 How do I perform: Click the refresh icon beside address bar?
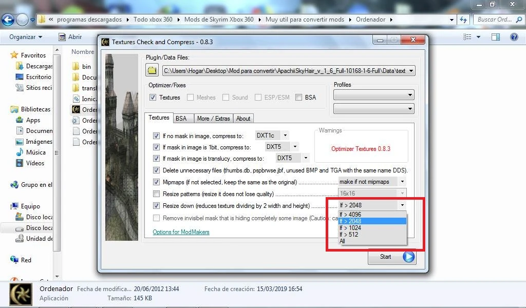tap(464, 20)
